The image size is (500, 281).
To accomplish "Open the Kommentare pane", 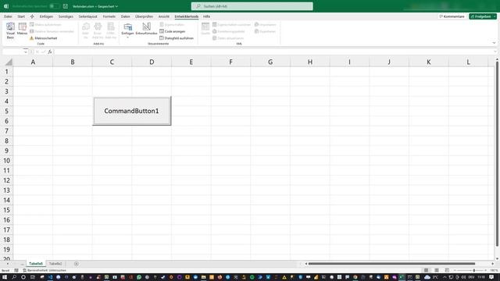I will tap(452, 16).
